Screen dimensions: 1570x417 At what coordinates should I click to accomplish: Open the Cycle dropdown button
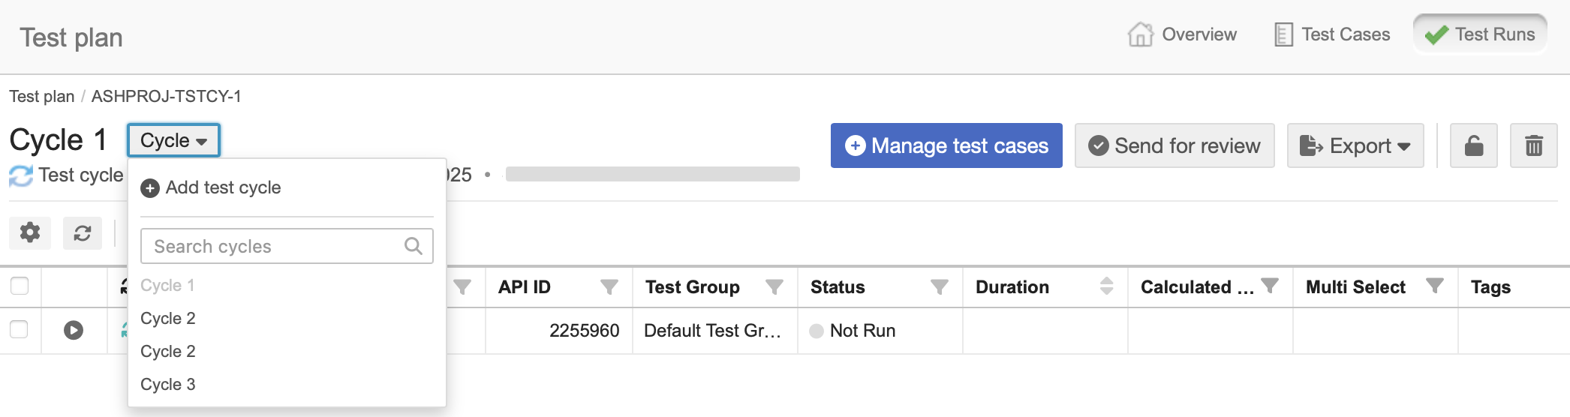[x=173, y=140]
